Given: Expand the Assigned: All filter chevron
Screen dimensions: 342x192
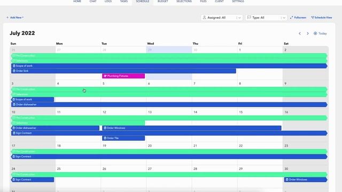Looking at the screenshot, I should pyautogui.click(x=239, y=18).
